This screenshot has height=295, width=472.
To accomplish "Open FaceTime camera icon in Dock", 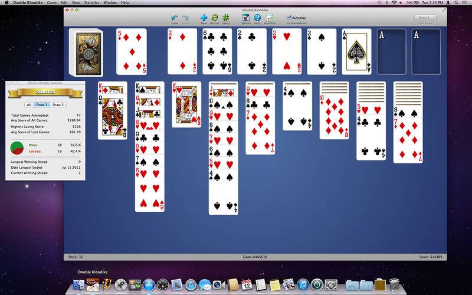I will 218,285.
